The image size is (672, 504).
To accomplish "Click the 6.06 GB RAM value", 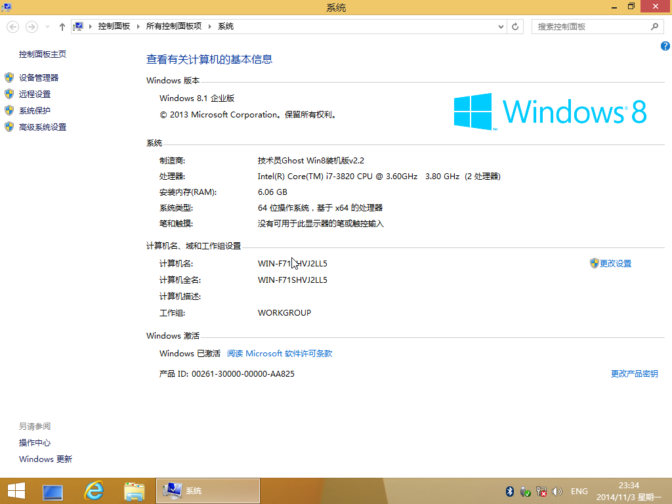I will point(272,192).
